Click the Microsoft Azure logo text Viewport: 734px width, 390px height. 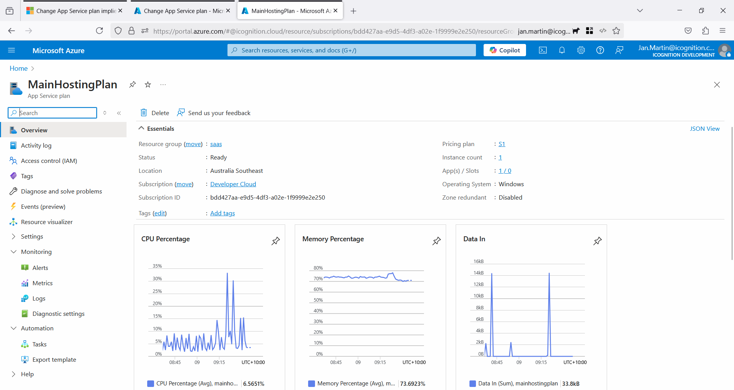click(58, 50)
